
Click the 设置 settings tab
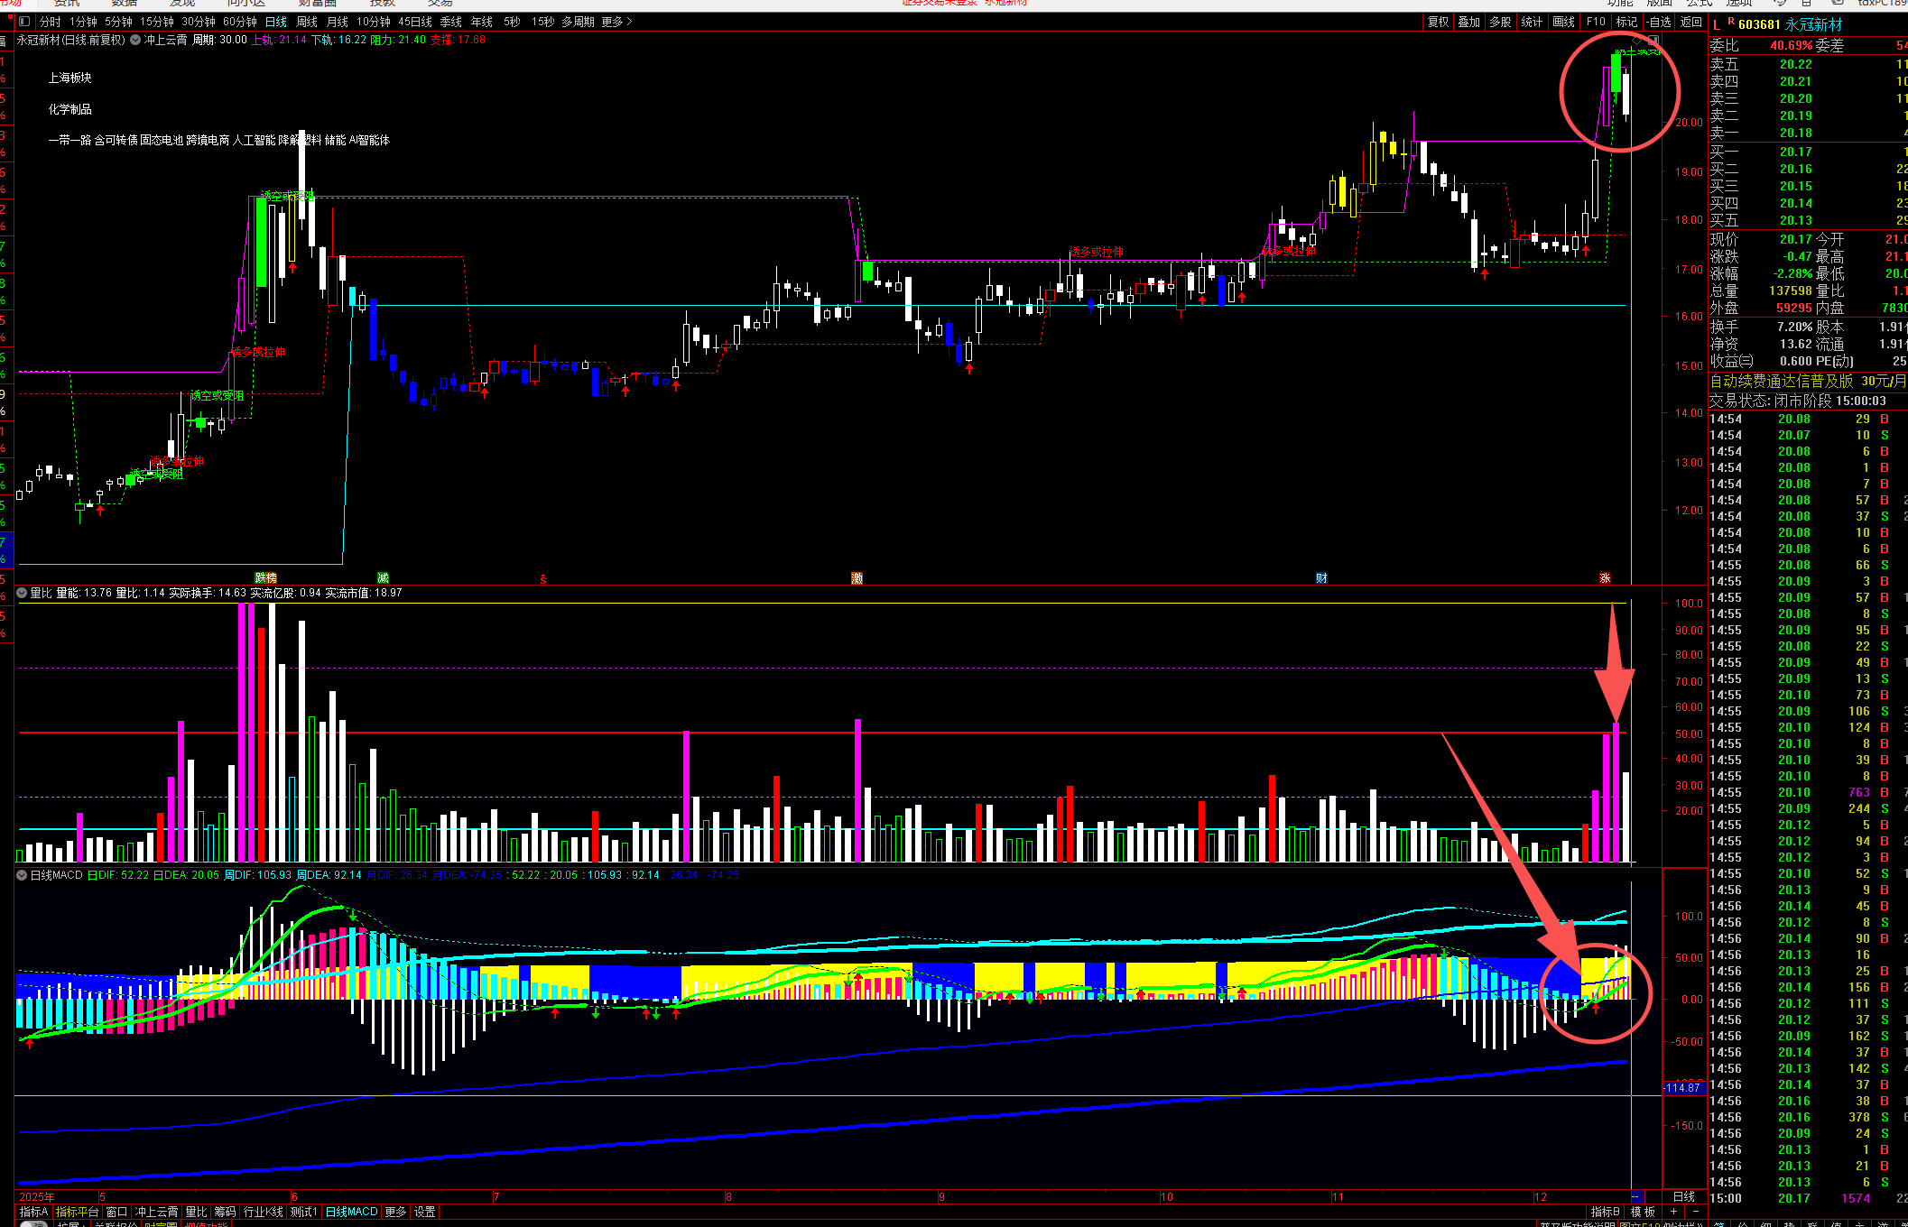pyautogui.click(x=424, y=1212)
